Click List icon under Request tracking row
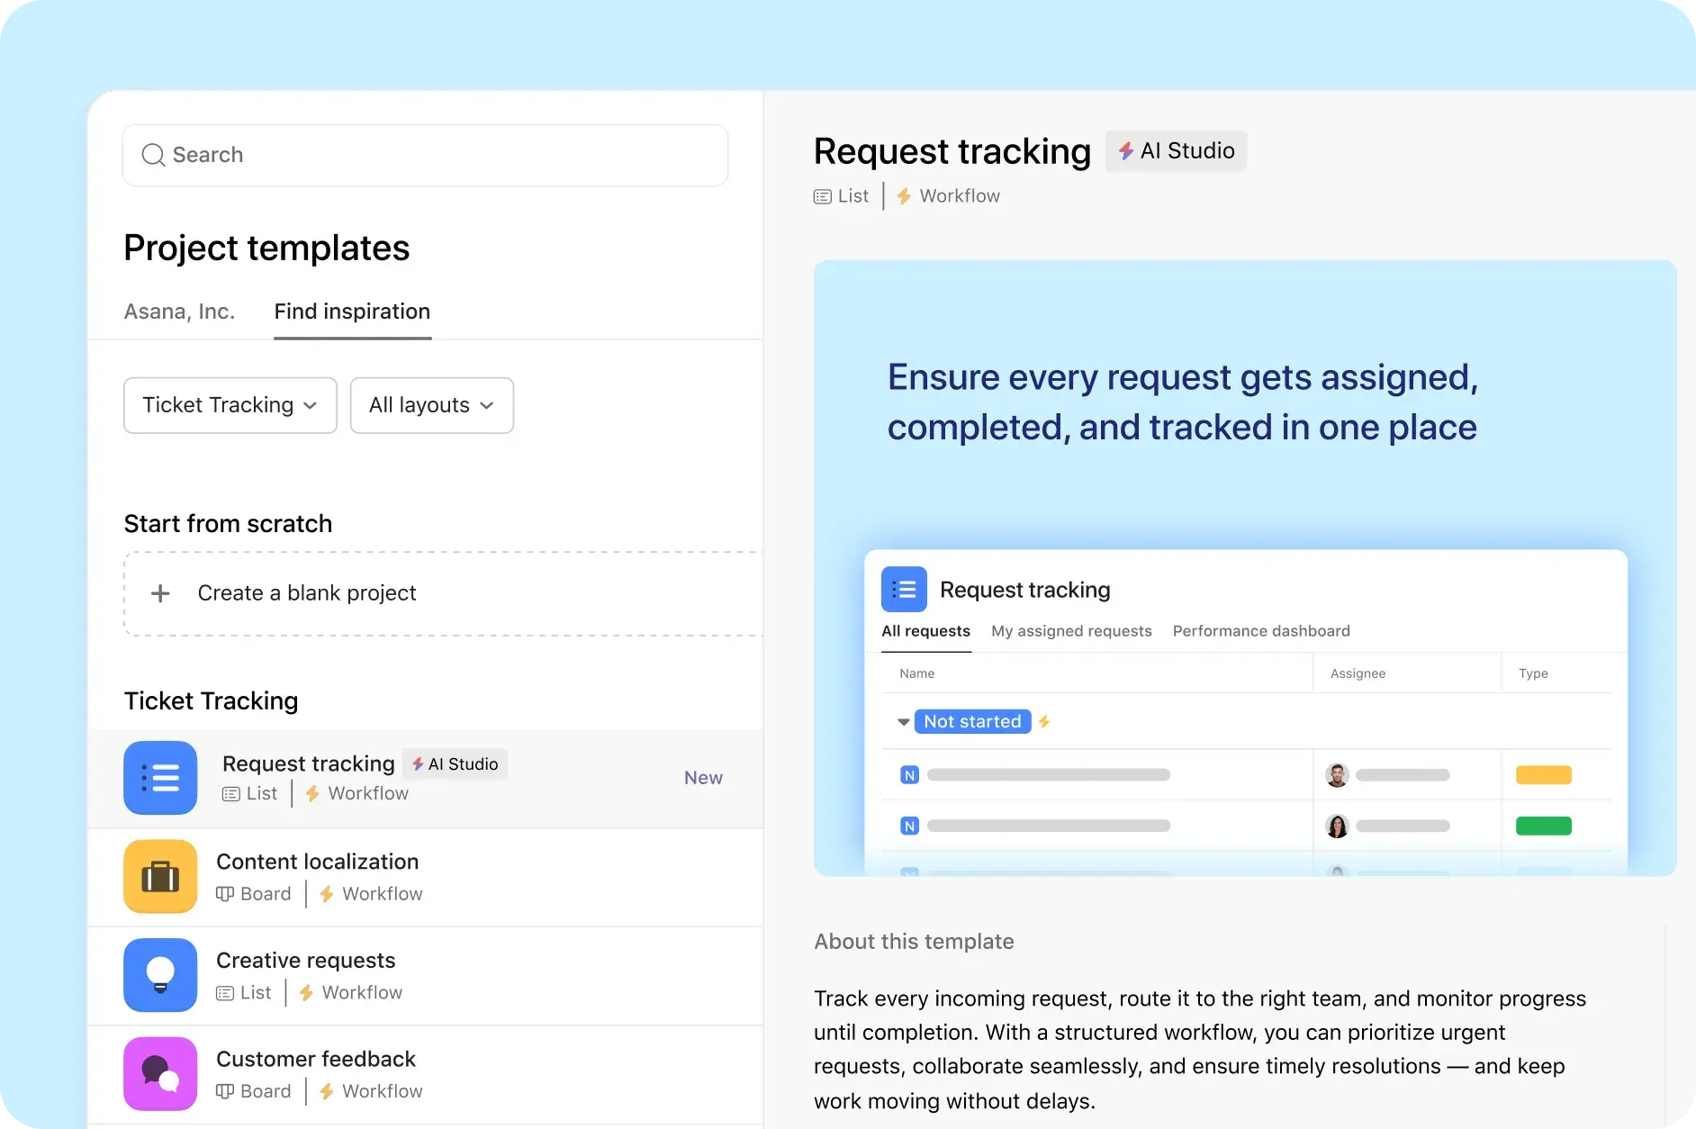This screenshot has height=1129, width=1696. coord(231,793)
